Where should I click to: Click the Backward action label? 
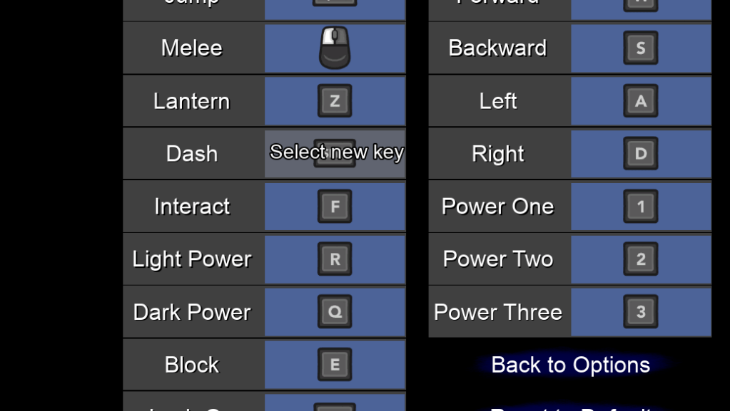pyautogui.click(x=498, y=48)
